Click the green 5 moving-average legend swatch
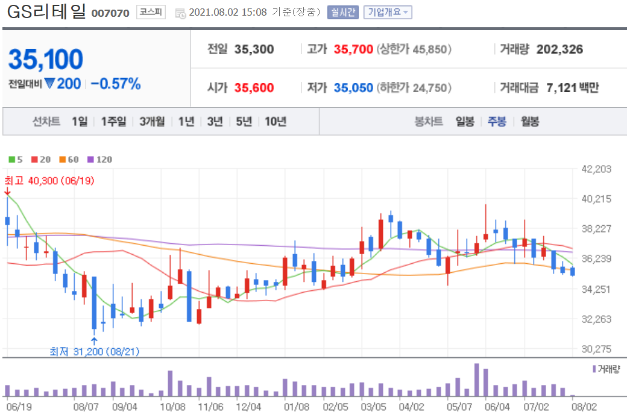The height and width of the screenshot is (418, 627). coord(11,160)
